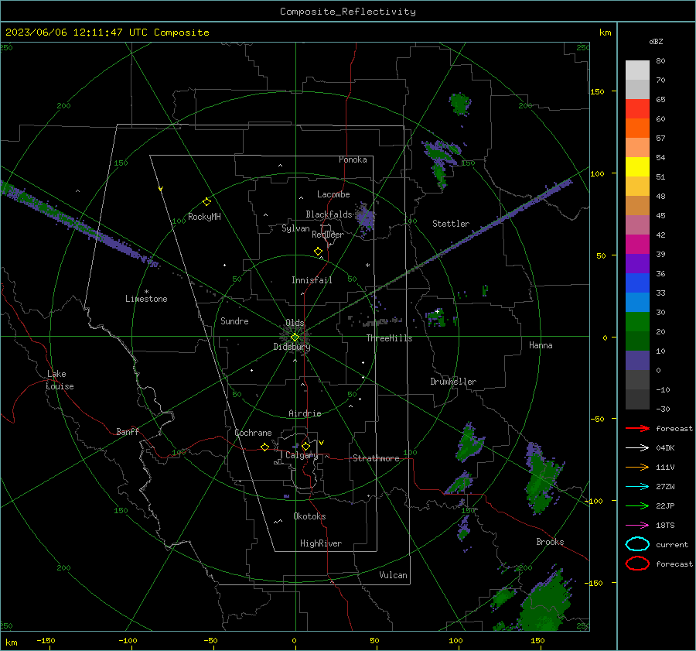Click the asterisk marker above Limestone label
The width and height of the screenshot is (696, 651).
pos(146,292)
